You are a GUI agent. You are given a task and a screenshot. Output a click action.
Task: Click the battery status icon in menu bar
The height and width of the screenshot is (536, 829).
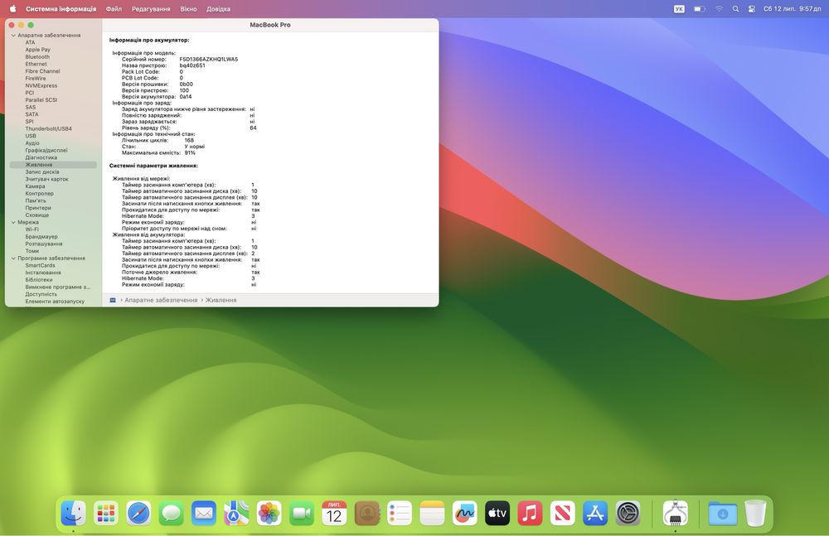pyautogui.click(x=700, y=9)
